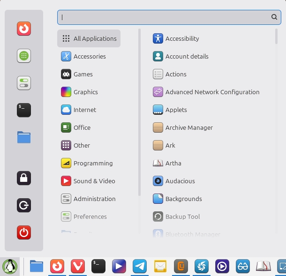Log out using the sidebar logout icon
The width and height of the screenshot is (286, 276).
coord(24,205)
